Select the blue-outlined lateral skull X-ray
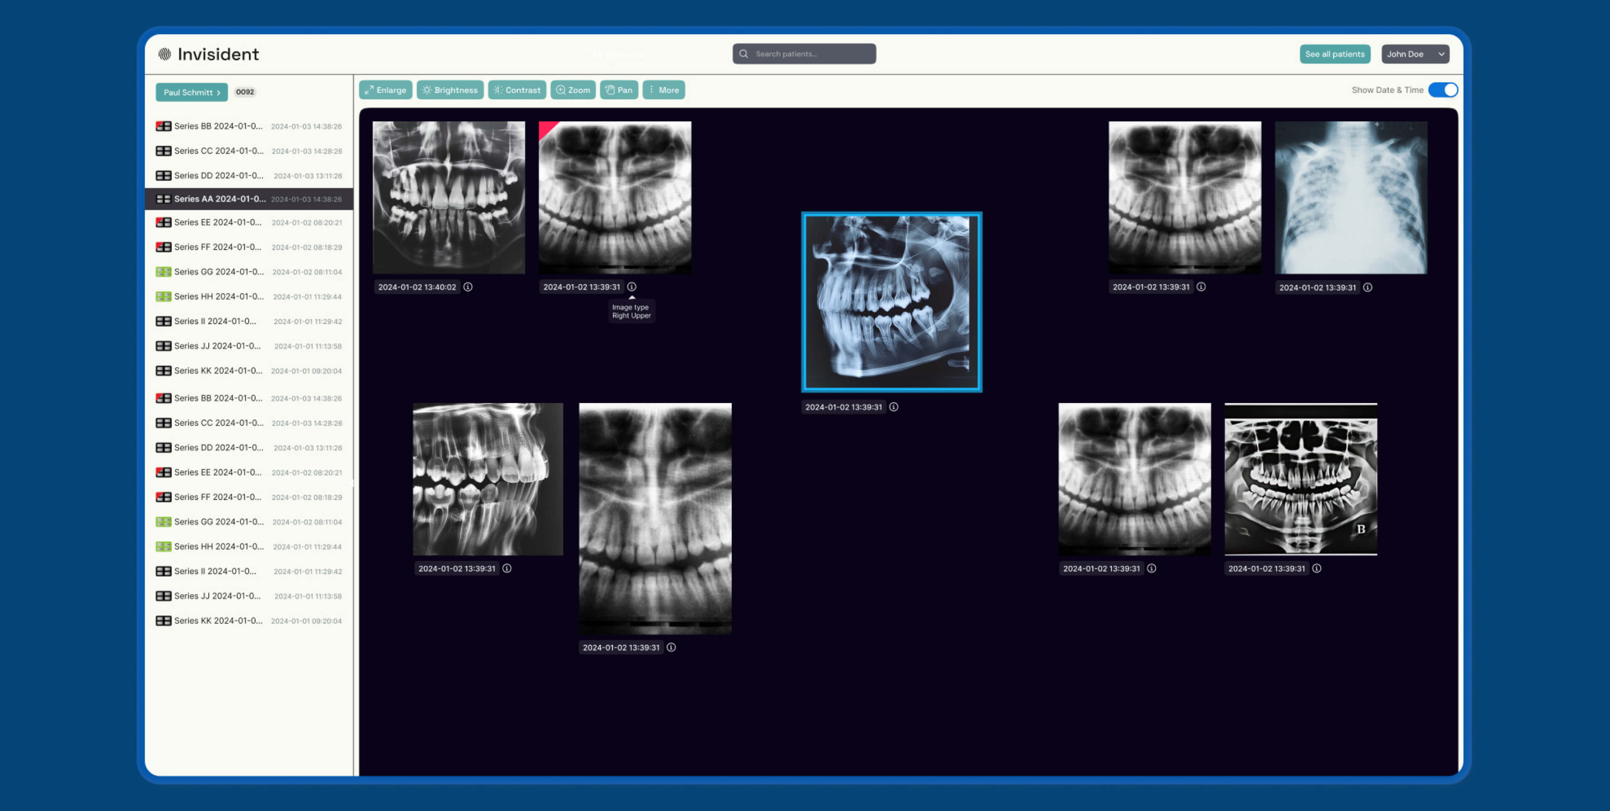1610x811 pixels. [892, 302]
